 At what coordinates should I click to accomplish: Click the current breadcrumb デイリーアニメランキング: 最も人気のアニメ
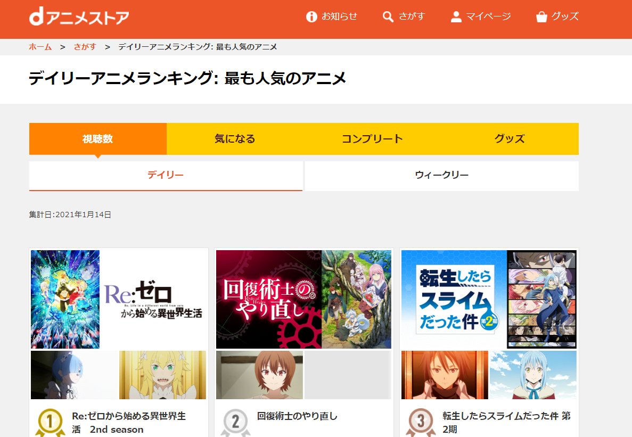(198, 47)
